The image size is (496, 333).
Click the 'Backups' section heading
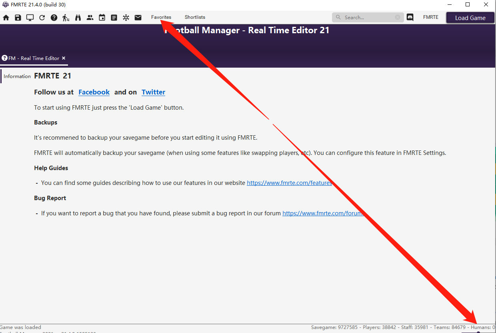tap(46, 122)
